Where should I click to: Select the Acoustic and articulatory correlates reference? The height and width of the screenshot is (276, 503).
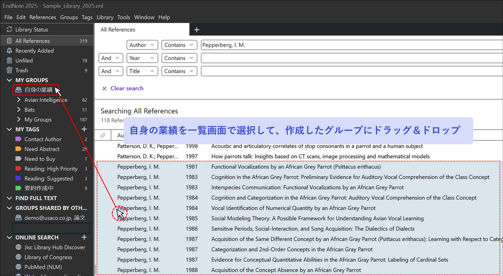click(298, 146)
